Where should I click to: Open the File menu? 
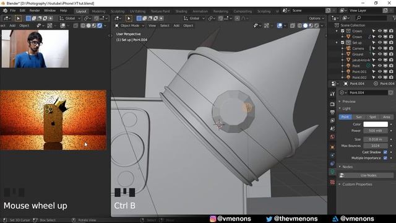12,11
